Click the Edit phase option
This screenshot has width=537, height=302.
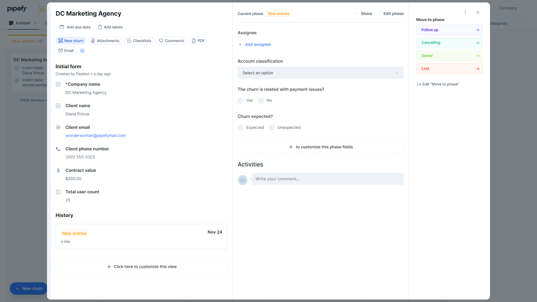pyautogui.click(x=391, y=13)
